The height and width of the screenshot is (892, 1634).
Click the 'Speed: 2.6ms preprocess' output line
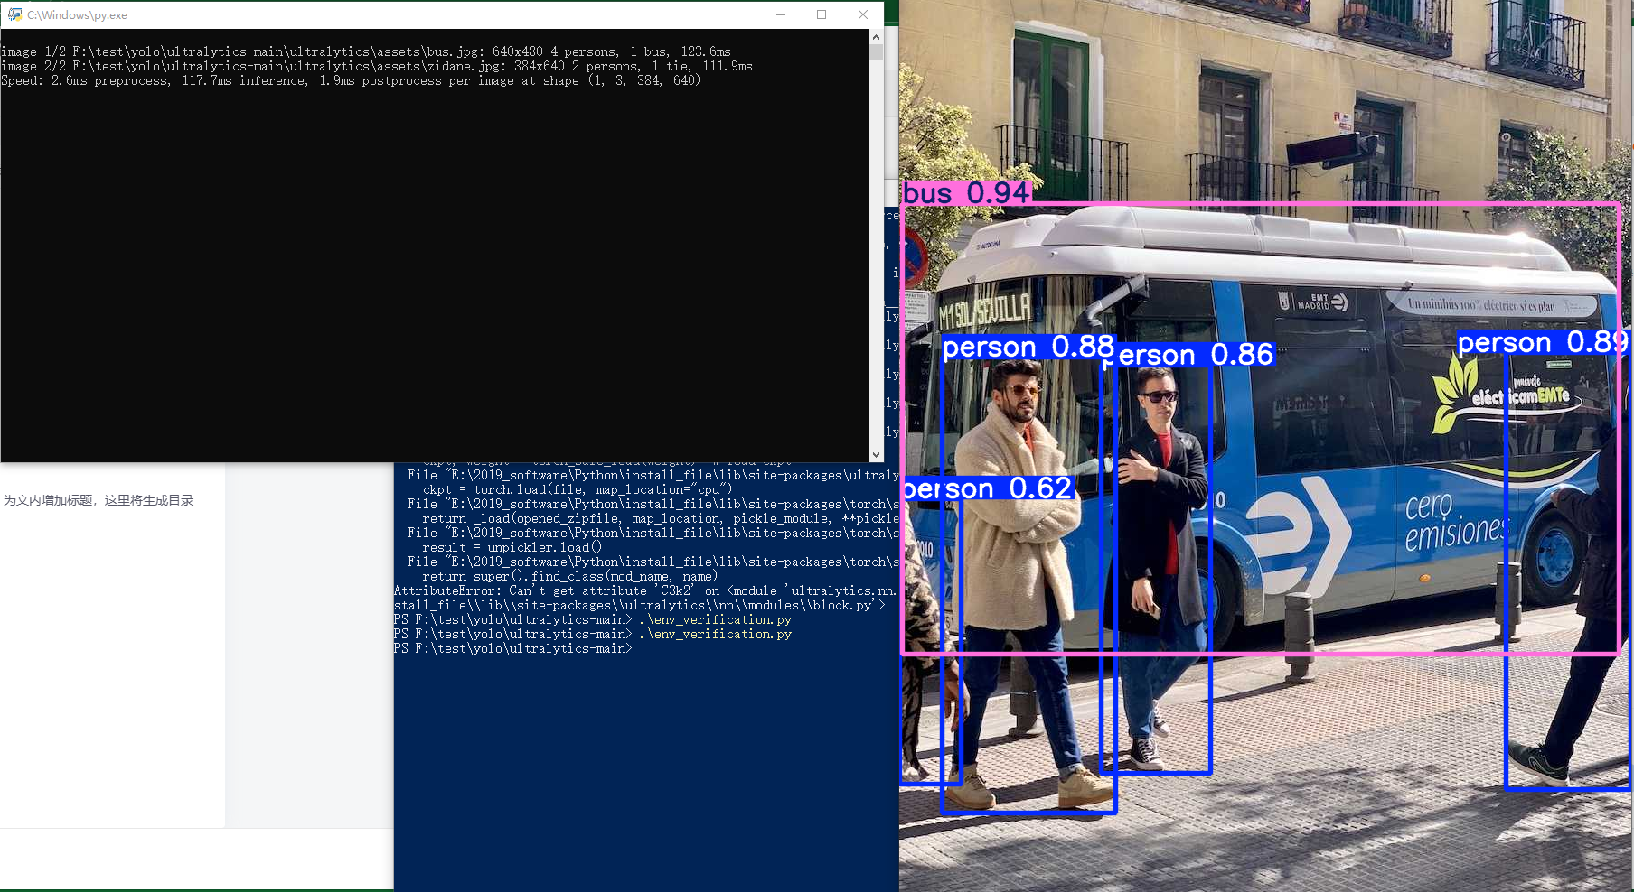(x=351, y=80)
